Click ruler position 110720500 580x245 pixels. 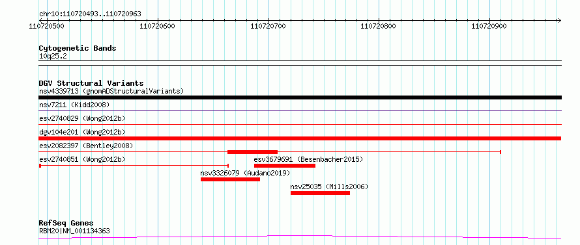pos(47,26)
